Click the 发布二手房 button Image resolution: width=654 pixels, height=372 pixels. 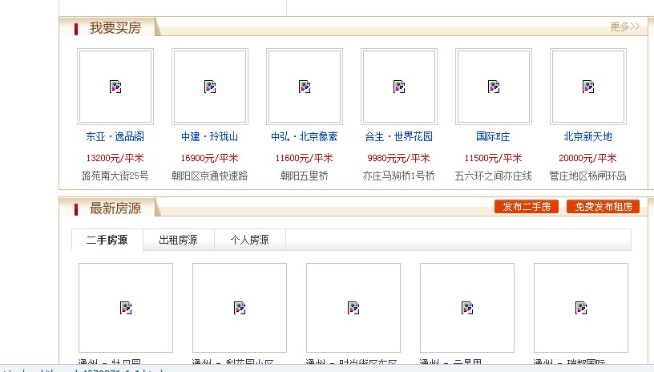point(527,206)
